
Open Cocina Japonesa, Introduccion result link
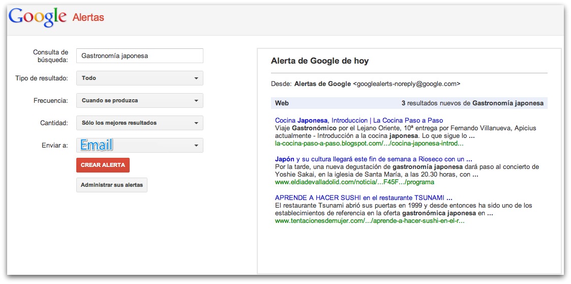358,121
